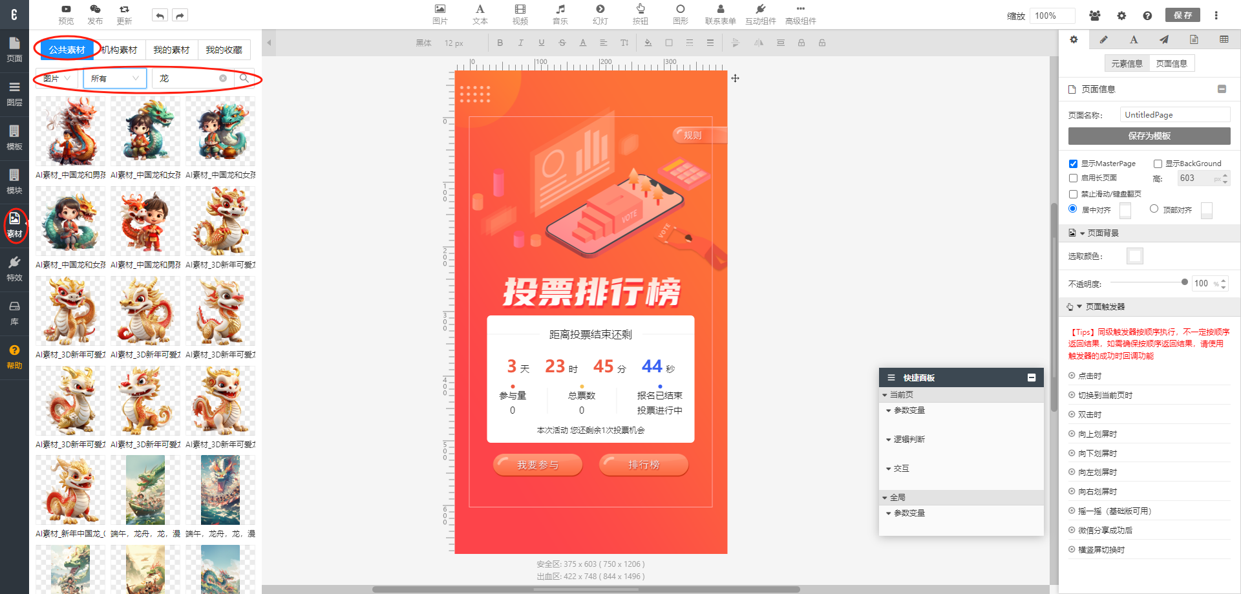Click the fill color bucket icon
This screenshot has height=594, width=1241.
[x=648, y=43]
